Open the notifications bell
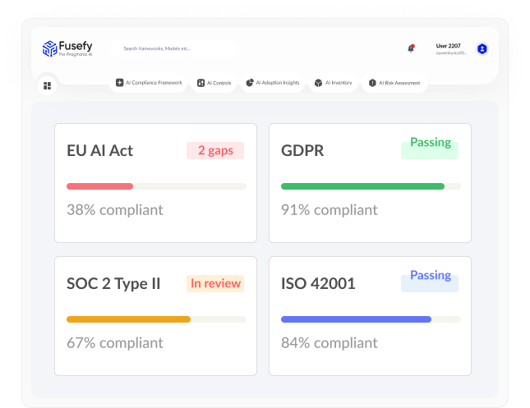The height and width of the screenshot is (408, 530). pos(411,48)
